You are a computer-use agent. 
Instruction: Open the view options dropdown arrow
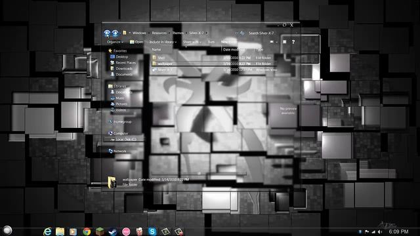click(277, 42)
